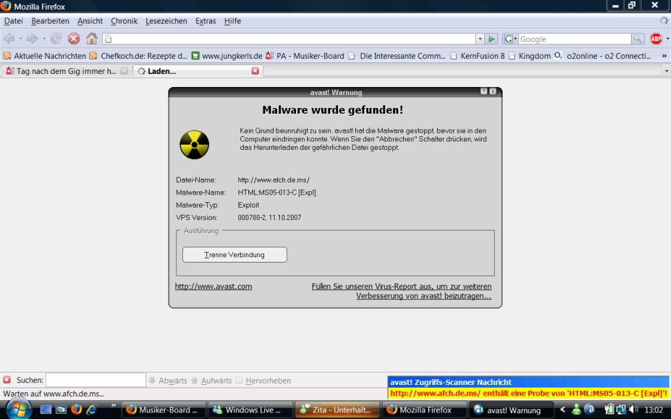The image size is (671, 419).
Task: Switch to Zita - Unterhalt... taskbar button
Action: pos(337,410)
